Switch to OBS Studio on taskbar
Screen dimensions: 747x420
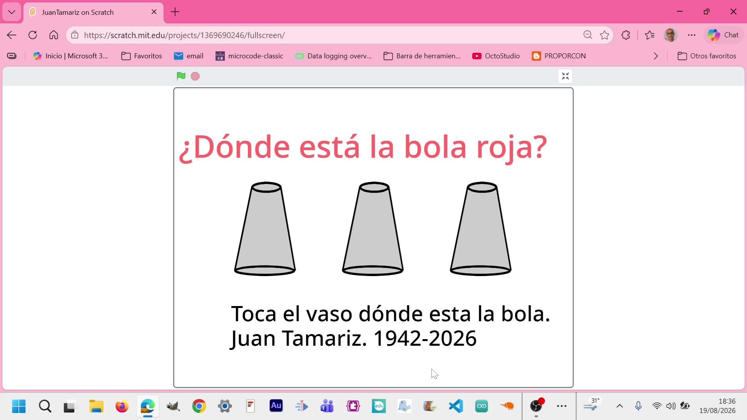click(x=537, y=406)
